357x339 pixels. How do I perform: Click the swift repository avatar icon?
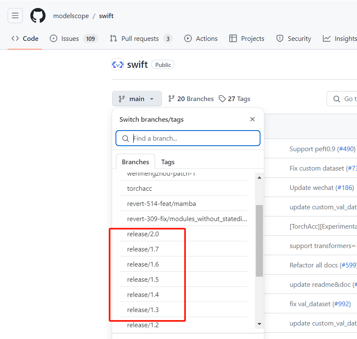[118, 64]
